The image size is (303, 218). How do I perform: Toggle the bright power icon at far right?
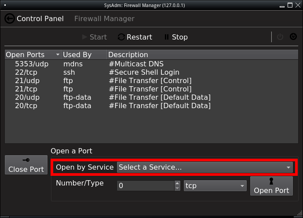[293, 36]
